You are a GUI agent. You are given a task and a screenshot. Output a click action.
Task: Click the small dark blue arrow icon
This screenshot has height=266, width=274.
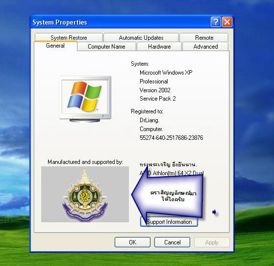pos(214,212)
